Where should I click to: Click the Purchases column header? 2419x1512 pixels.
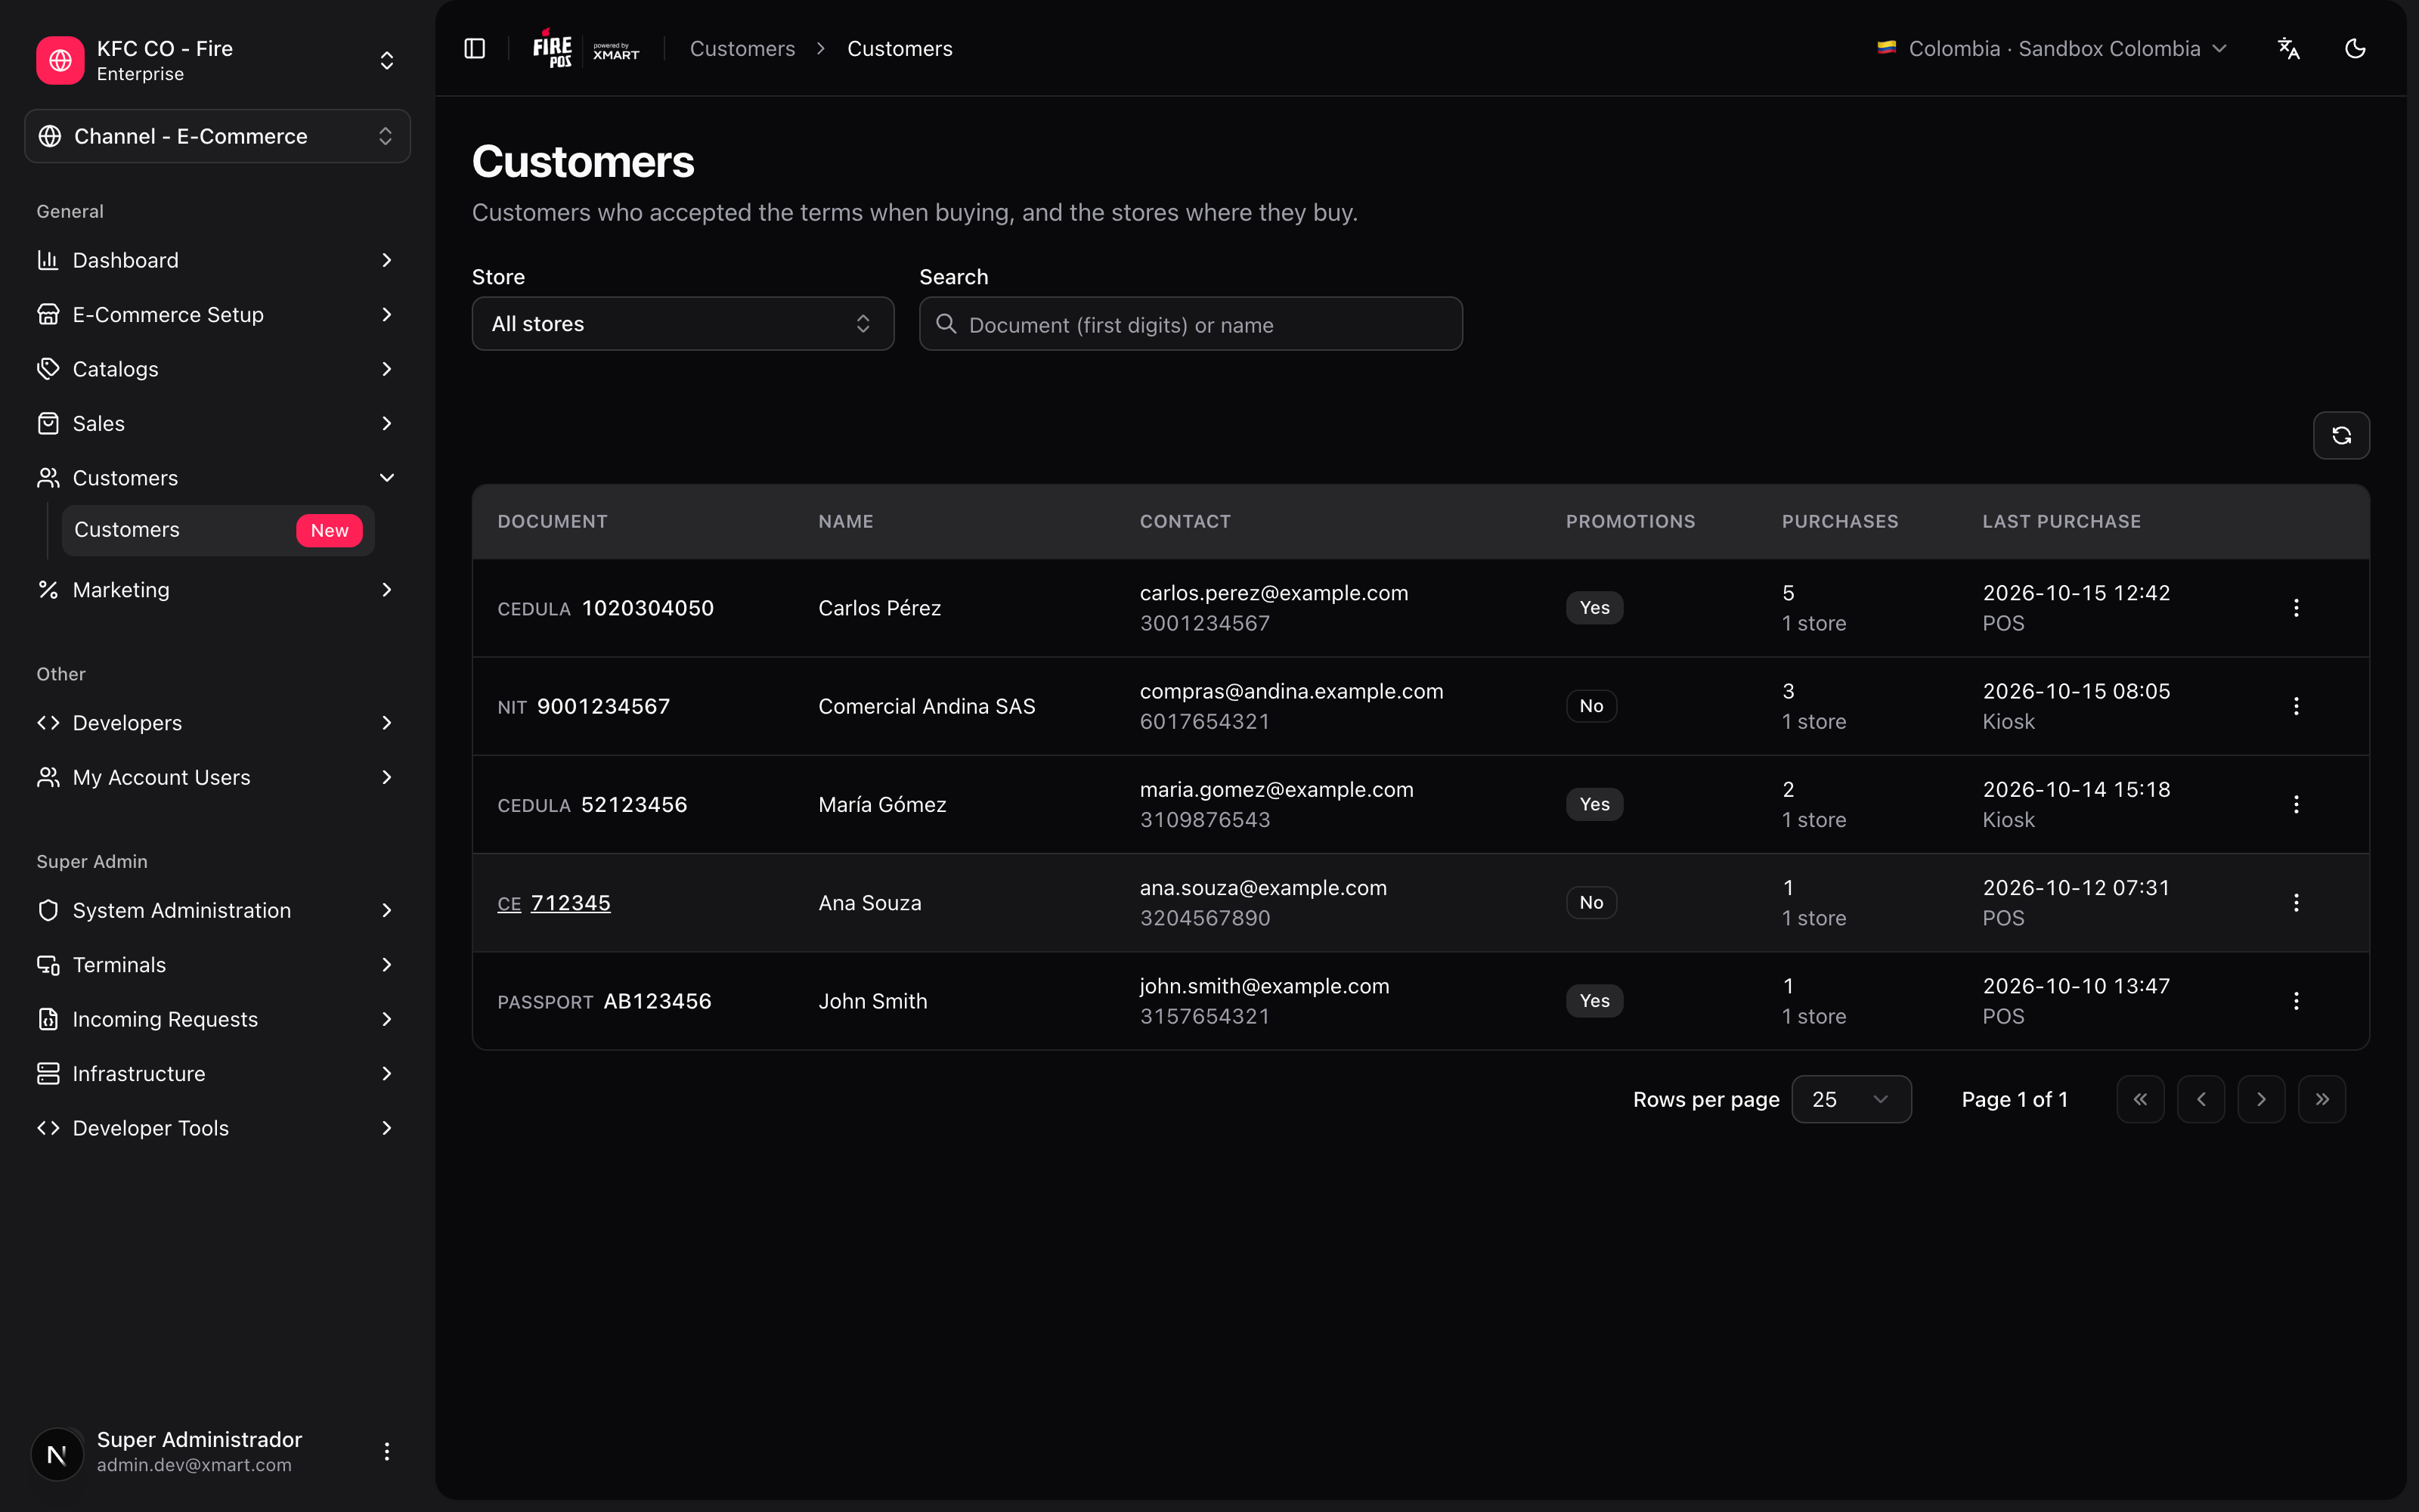coord(1839,521)
